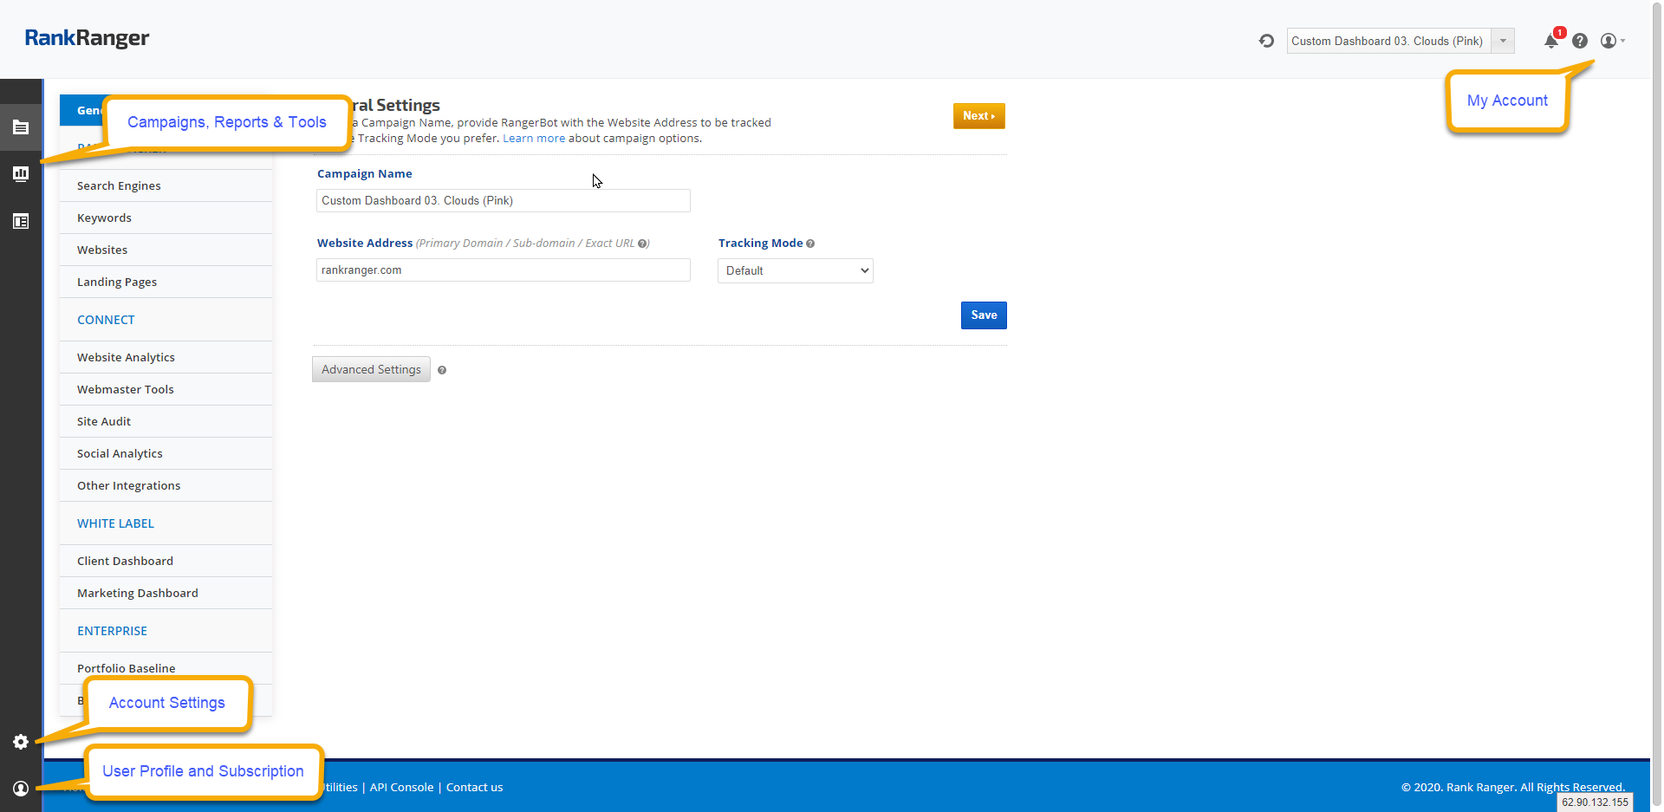Click help icon next to Advanced Settings
Screen dimensions: 1664x812
pos(442,370)
